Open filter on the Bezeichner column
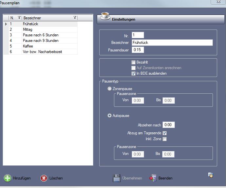The width and height of the screenshot is (226, 188). [x=75, y=18]
